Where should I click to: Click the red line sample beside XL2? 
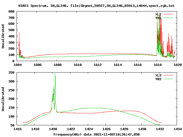(168, 75)
